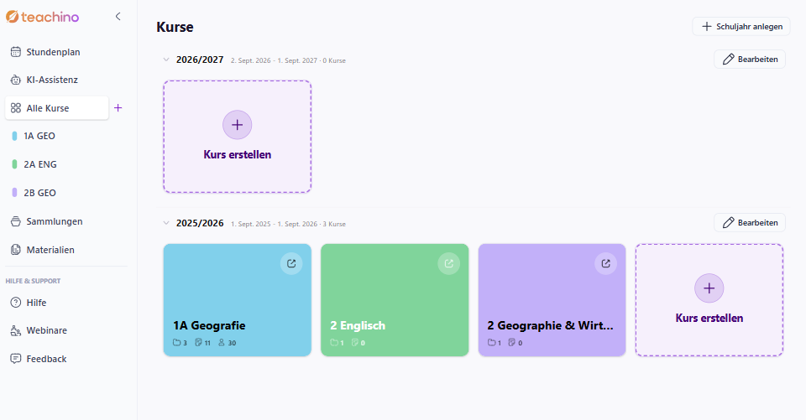Image resolution: width=806 pixels, height=420 pixels.
Task: Collapse the 2025/2026 school year section
Action: coord(166,223)
